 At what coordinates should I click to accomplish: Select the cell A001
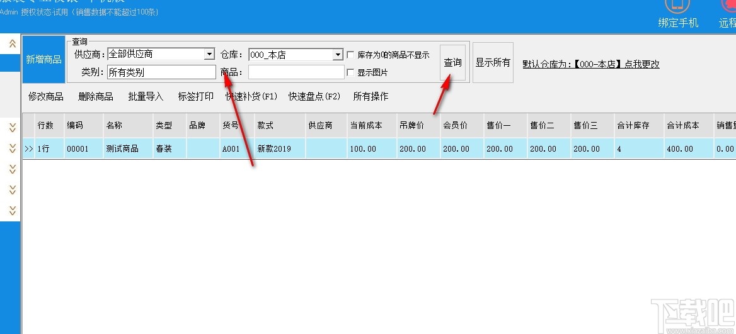(238, 149)
